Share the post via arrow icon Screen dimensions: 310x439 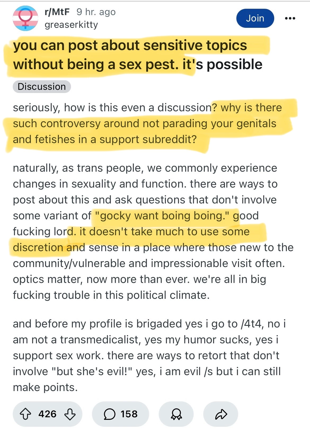click(x=221, y=414)
